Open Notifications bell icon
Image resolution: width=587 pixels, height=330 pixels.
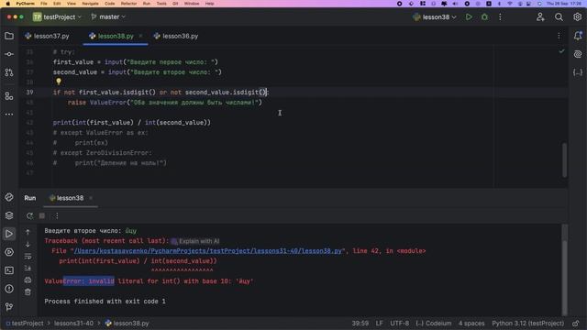(x=578, y=36)
